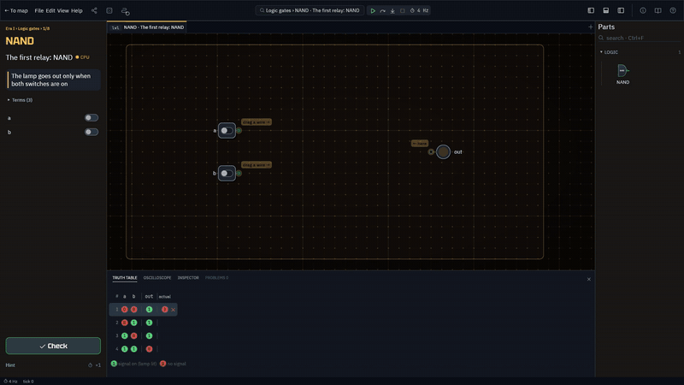The image size is (684, 385).
Task: Select truth table row 2
Action: (x=143, y=323)
